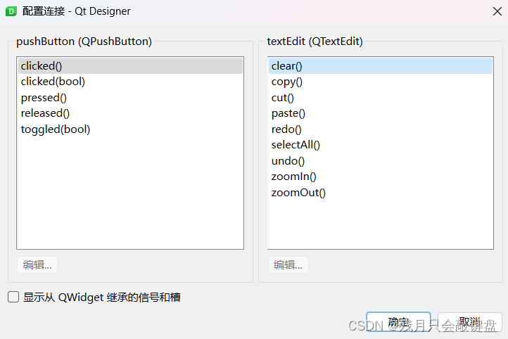Close the 配置连接 dialog
Image resolution: width=508 pixels, height=339 pixels.
[497, 11]
